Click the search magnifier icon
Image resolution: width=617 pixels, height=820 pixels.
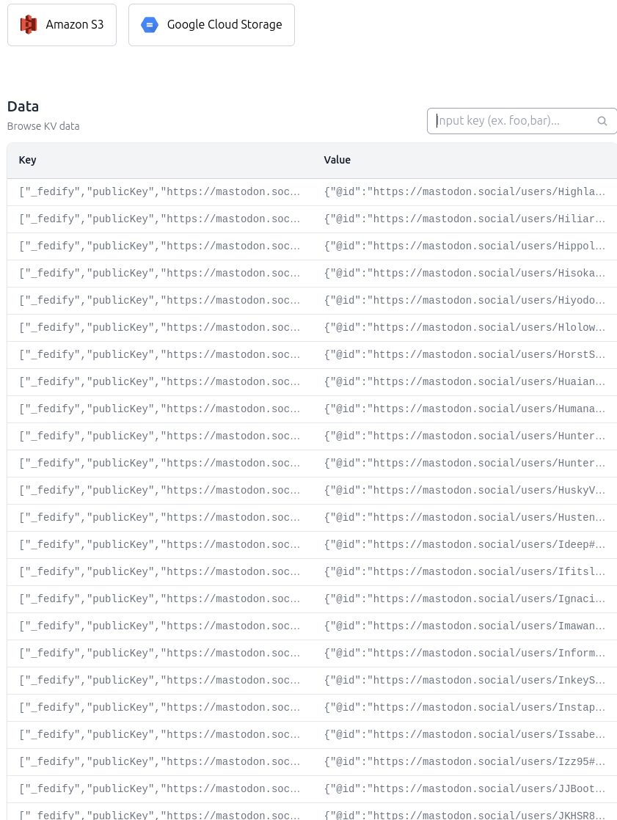tap(602, 121)
